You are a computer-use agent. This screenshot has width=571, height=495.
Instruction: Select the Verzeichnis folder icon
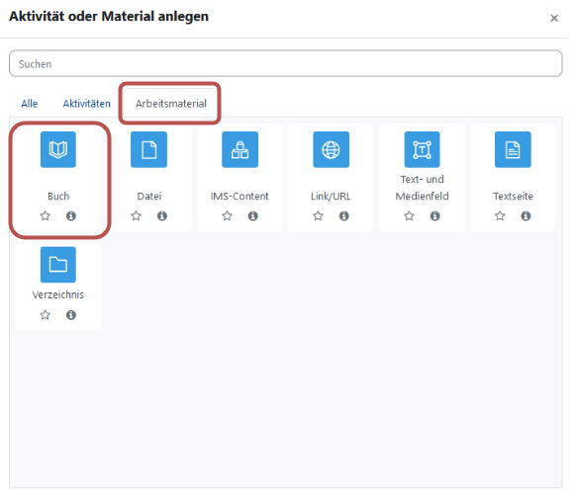[58, 265]
